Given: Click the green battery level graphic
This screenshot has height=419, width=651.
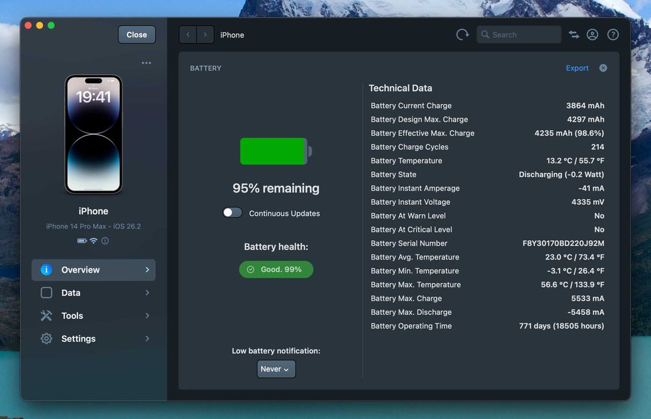Looking at the screenshot, I should 276,152.
